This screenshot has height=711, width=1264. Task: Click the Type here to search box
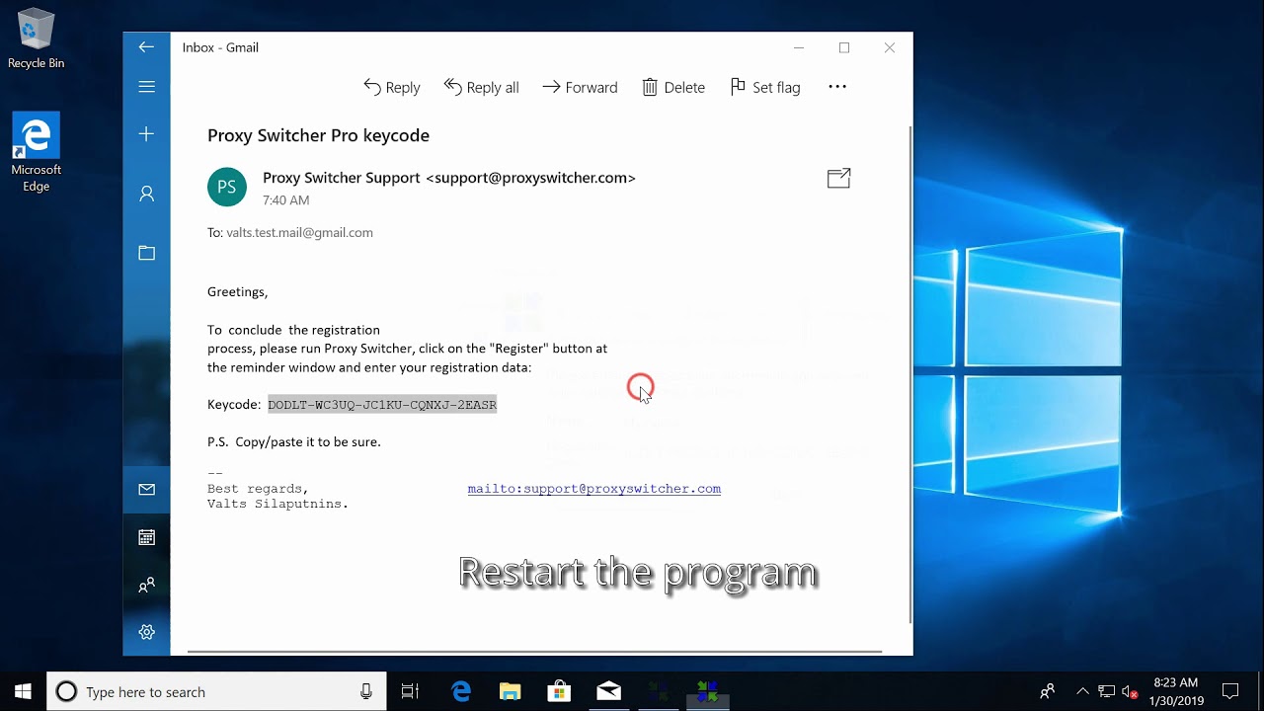pyautogui.click(x=217, y=691)
